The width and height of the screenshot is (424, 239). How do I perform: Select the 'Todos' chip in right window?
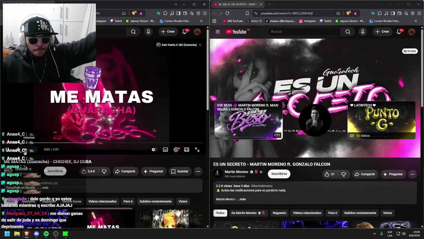(220, 213)
